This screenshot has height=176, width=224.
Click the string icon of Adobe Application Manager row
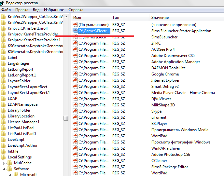click(x=75, y=62)
